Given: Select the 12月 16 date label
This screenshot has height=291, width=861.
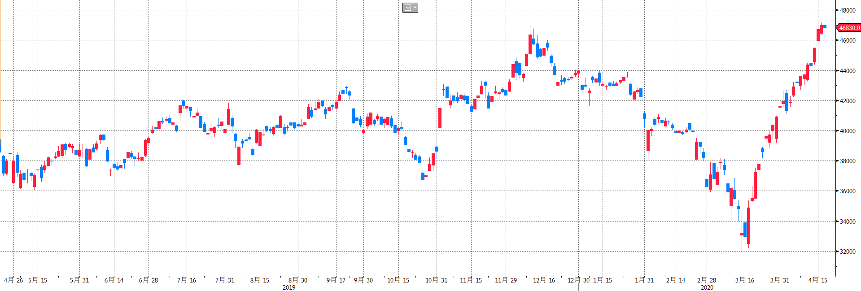Looking at the screenshot, I should [544, 280].
